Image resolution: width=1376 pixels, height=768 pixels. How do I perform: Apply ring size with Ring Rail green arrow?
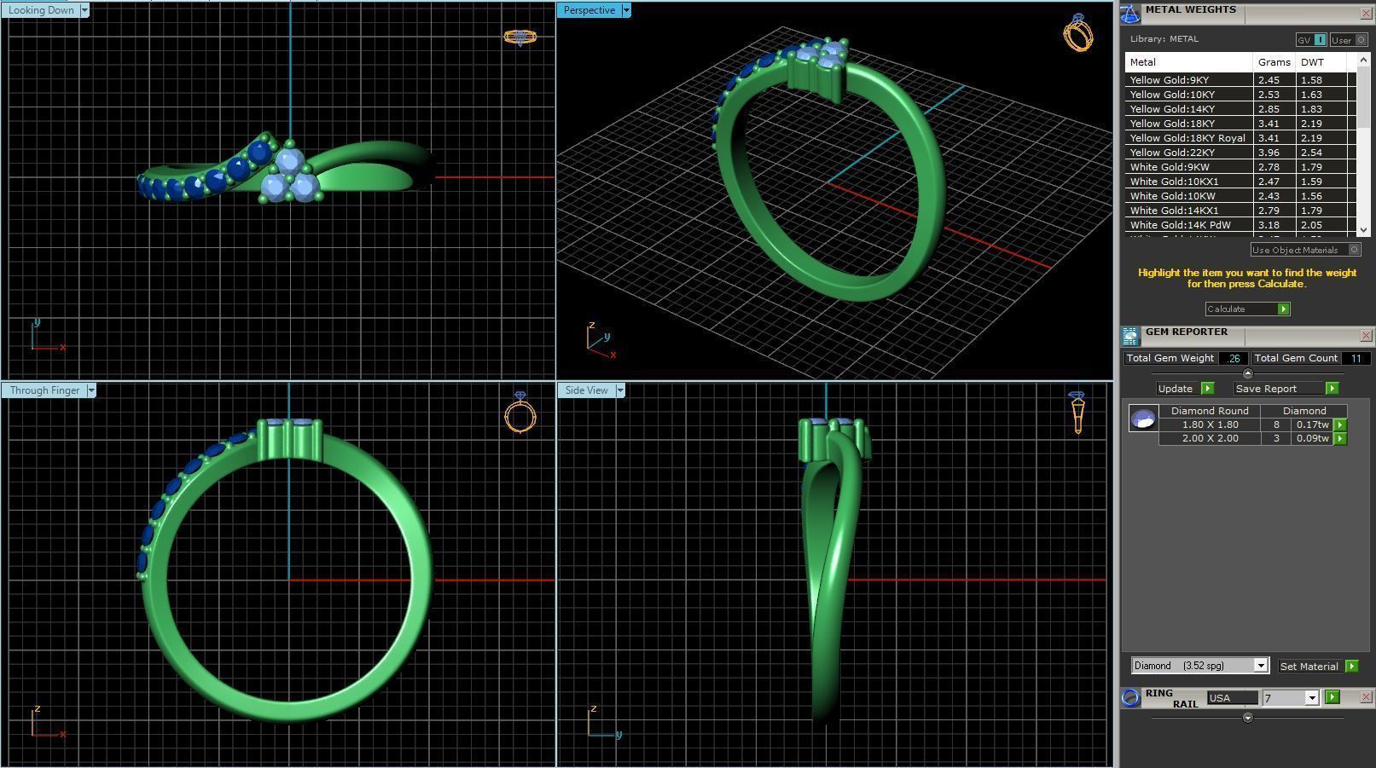pyautogui.click(x=1332, y=697)
